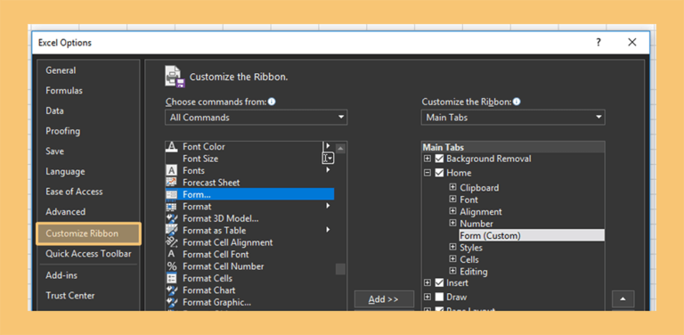Screen dimensions: 684x335
Task: Expand the Insert tab node
Action: click(x=427, y=283)
